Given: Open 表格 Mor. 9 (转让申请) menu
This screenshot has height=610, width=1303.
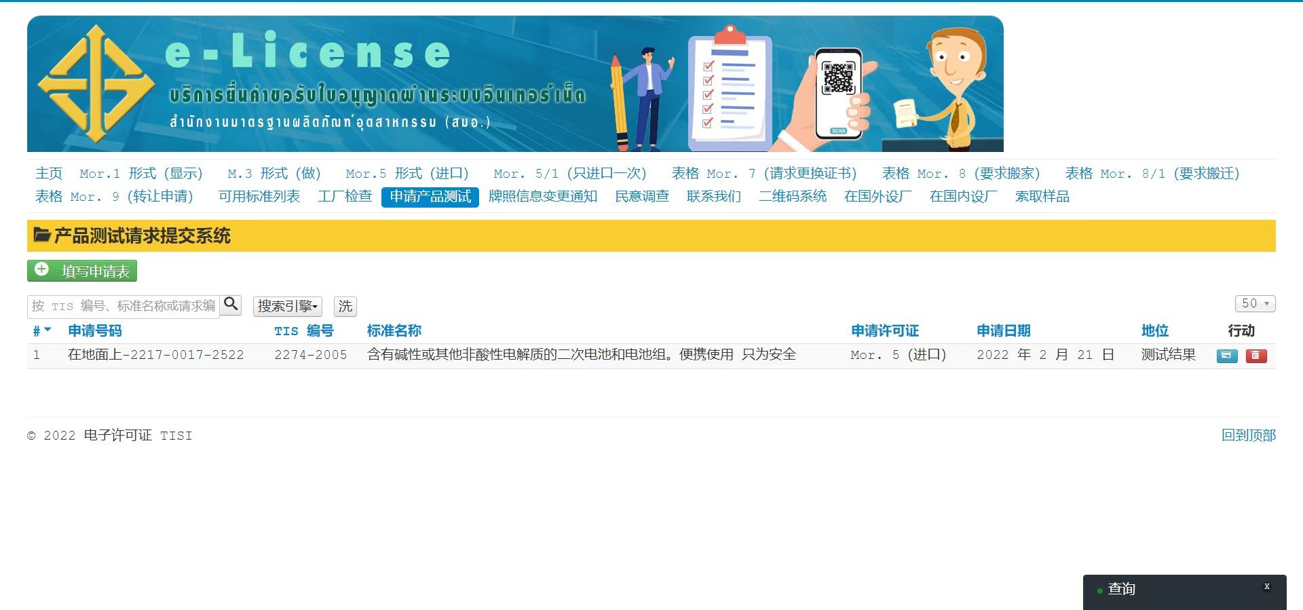Looking at the screenshot, I should point(115,197).
